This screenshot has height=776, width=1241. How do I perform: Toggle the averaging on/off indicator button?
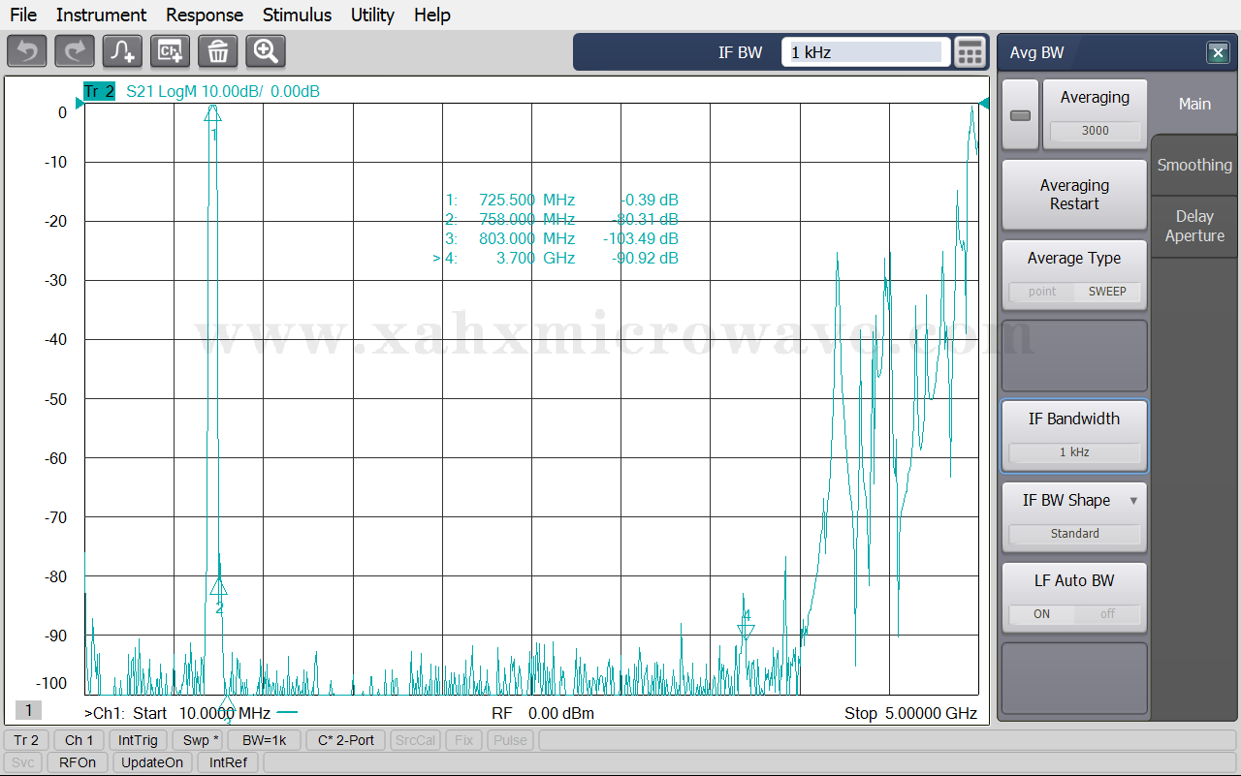tap(1020, 115)
